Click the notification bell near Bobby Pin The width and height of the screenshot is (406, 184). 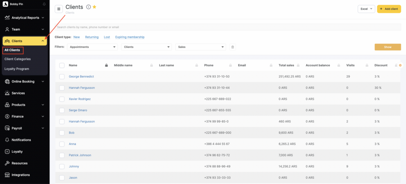click(44, 4)
